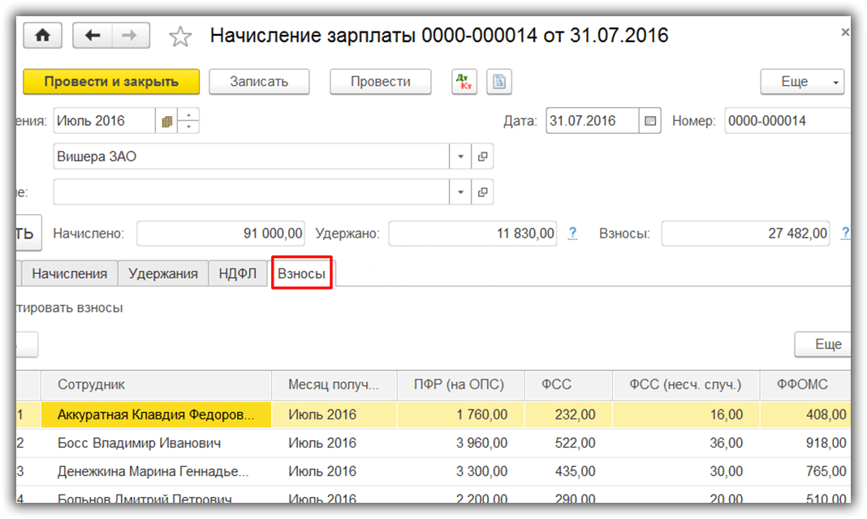Expand the empty department dropdown

pyautogui.click(x=460, y=192)
